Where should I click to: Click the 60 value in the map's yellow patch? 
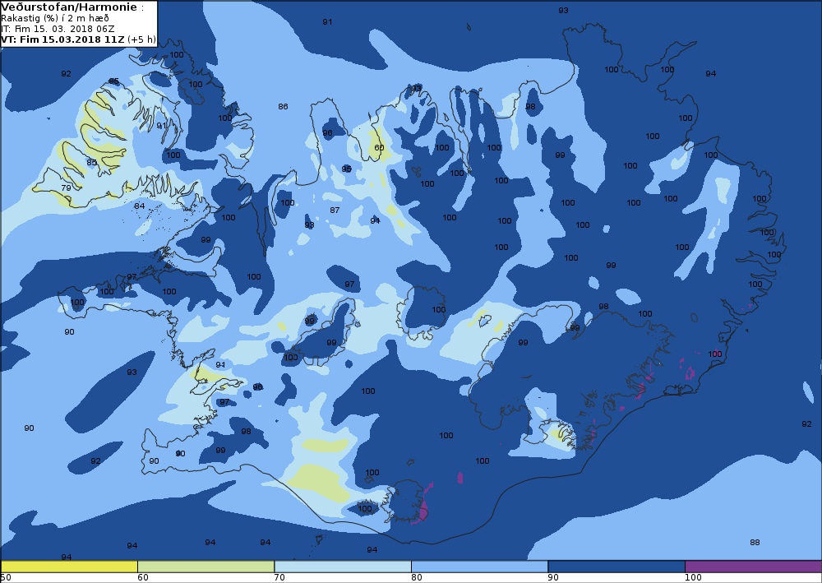[379, 147]
